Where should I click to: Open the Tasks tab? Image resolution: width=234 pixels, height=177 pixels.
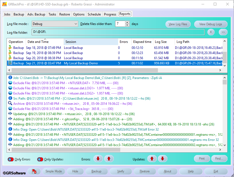point(52,14)
